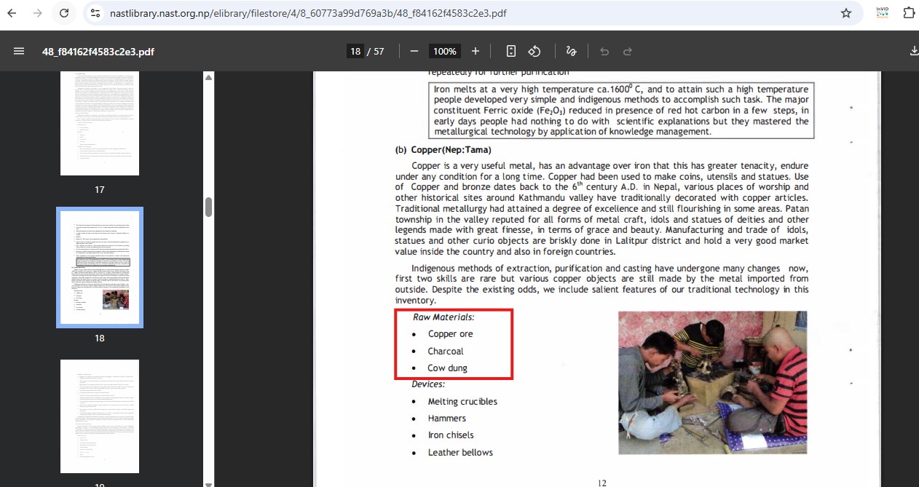Rotate the PDF counterclockwise
The image size is (919, 487).
point(535,51)
